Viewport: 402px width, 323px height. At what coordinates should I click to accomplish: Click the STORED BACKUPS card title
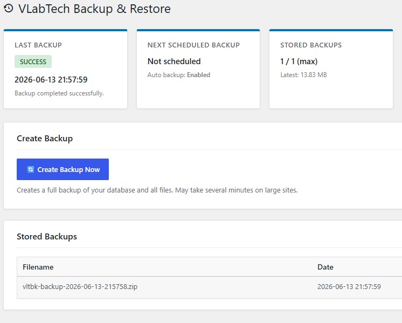[311, 45]
